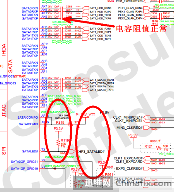This screenshot has height=192, width=174.
Task: Select the SAT1_HDD_RXN0 off-page connector arrow
Action: pos(86,8)
